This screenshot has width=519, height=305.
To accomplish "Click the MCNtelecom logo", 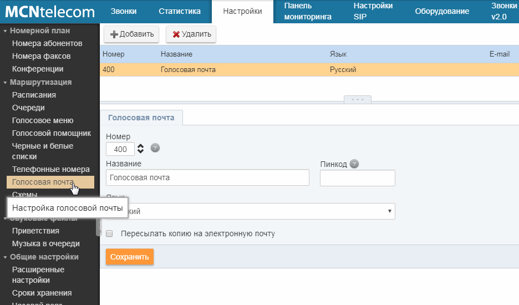I will pyautogui.click(x=49, y=12).
